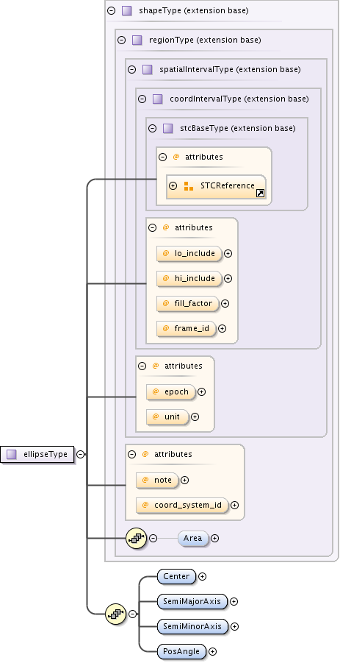Click the sequence compositor icon beside Area
Viewport: 340px width, 663px height.
coord(137,538)
